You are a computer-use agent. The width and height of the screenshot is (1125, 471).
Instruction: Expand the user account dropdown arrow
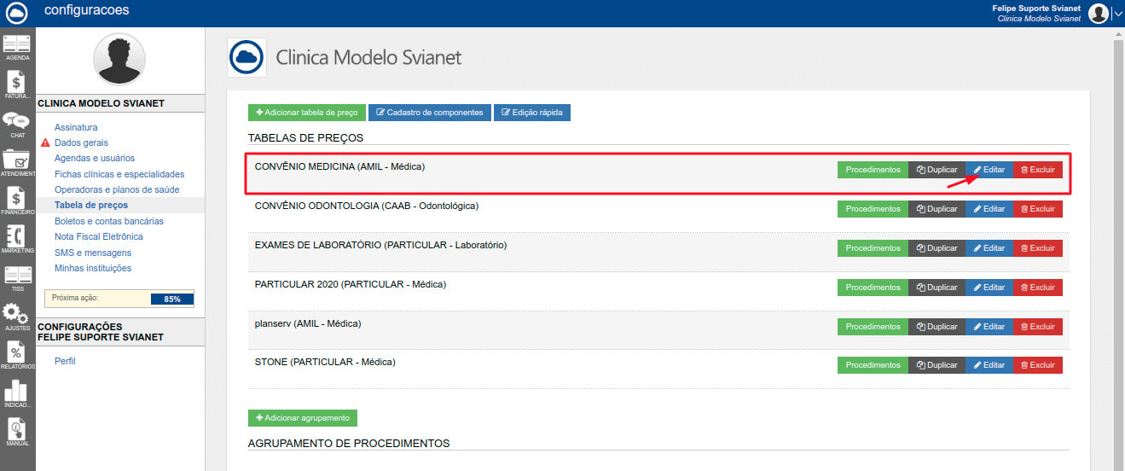pyautogui.click(x=1117, y=13)
